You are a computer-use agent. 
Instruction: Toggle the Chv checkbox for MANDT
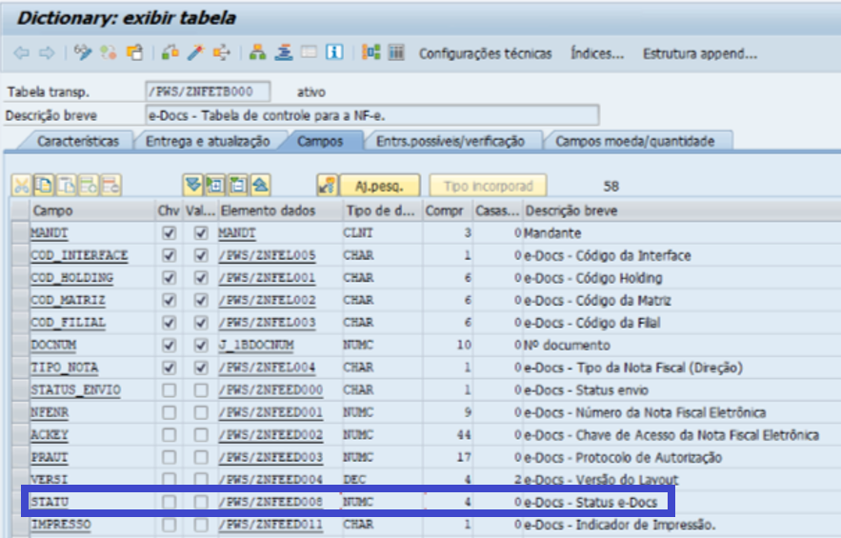[x=170, y=233]
